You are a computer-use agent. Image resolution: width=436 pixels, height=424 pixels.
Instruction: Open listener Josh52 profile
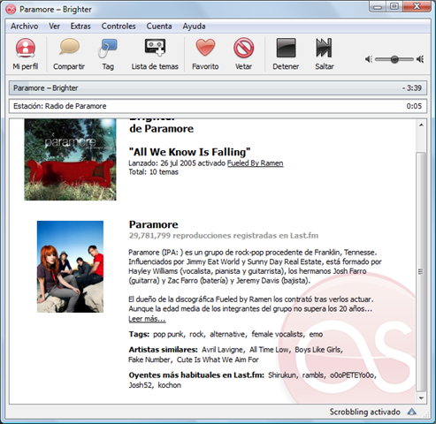pos(141,385)
